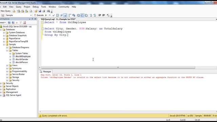The image size is (217, 122).
Task: Click the Change Connection icon
Action: point(3,15)
